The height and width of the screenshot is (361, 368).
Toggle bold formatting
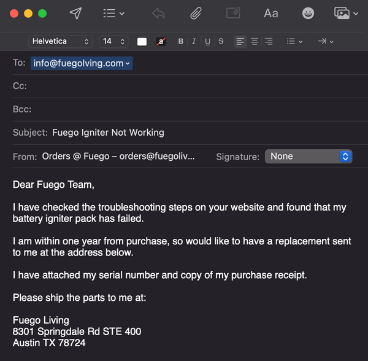click(181, 42)
